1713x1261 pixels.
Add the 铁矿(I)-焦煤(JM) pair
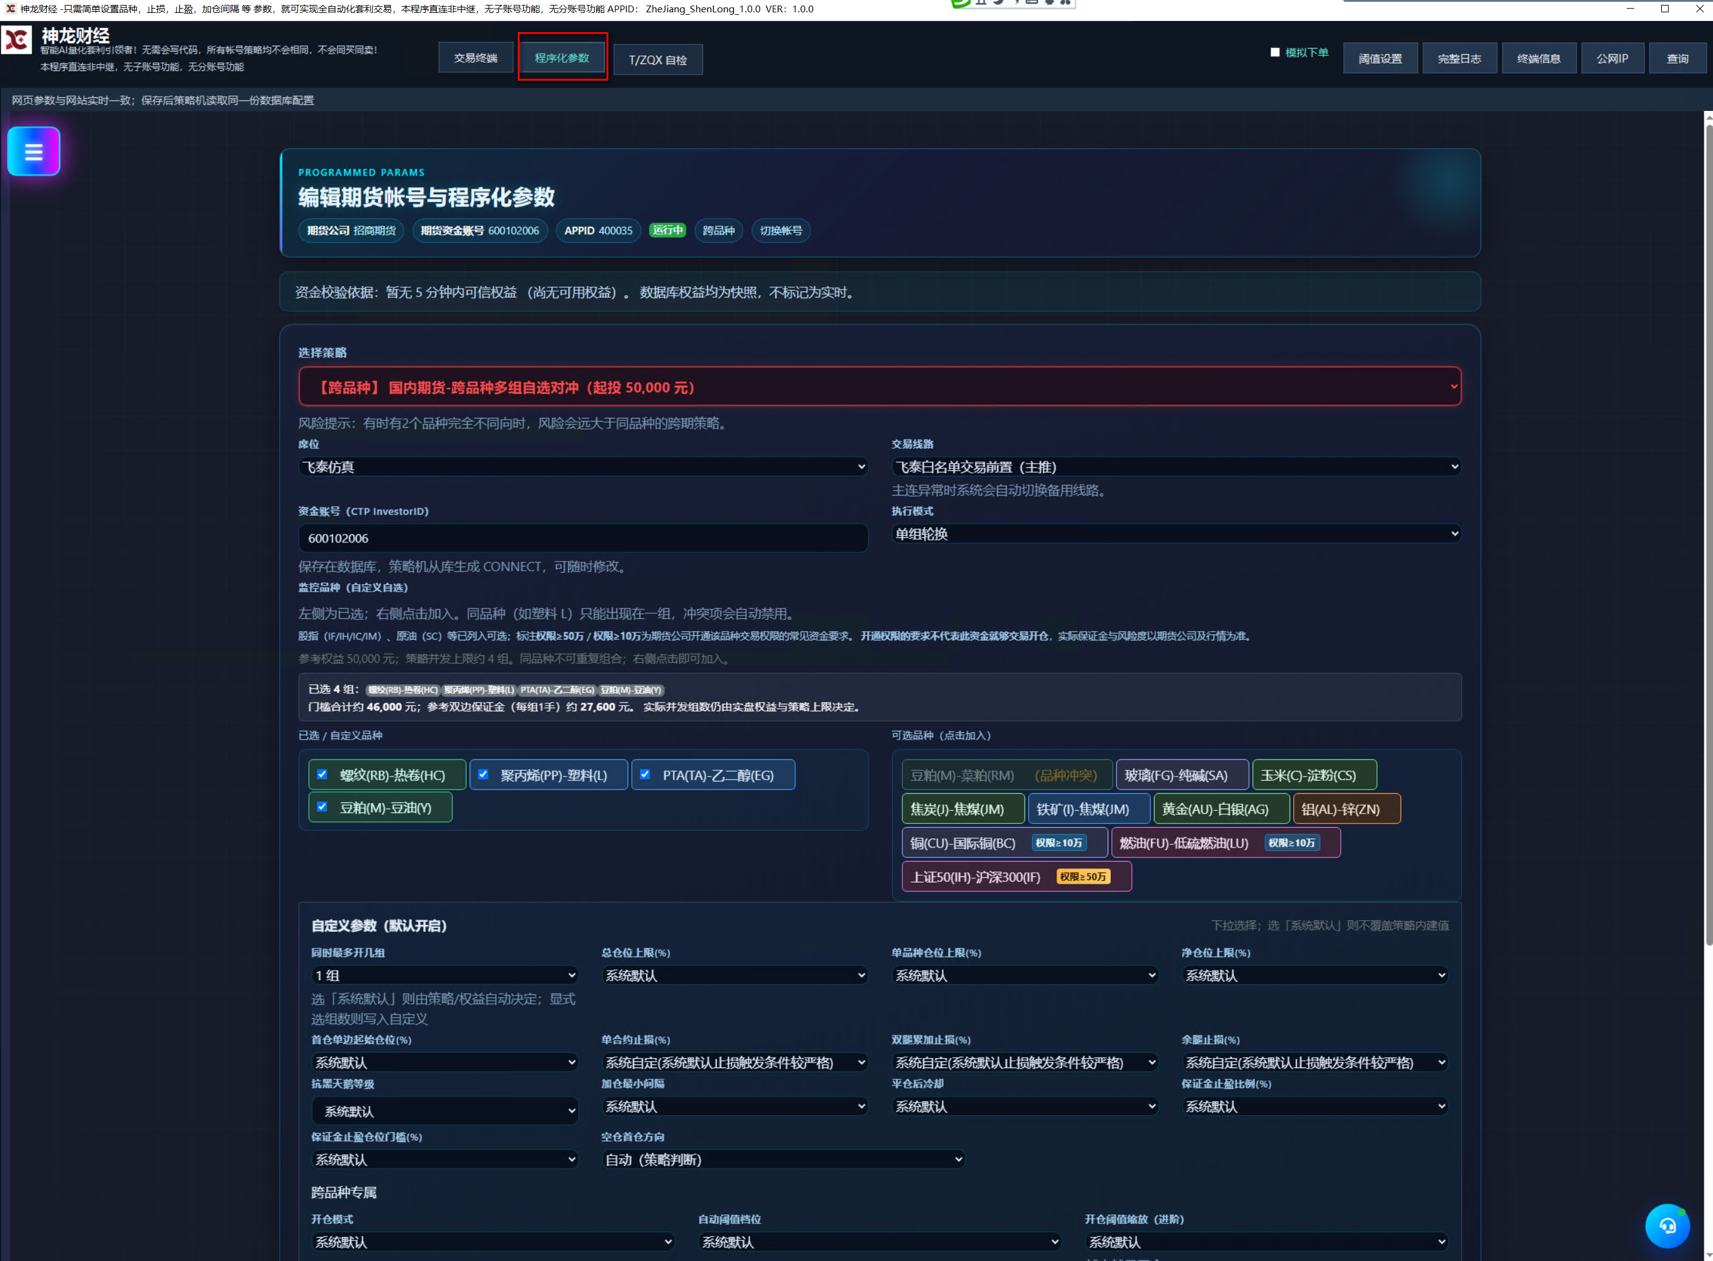[x=1089, y=809]
